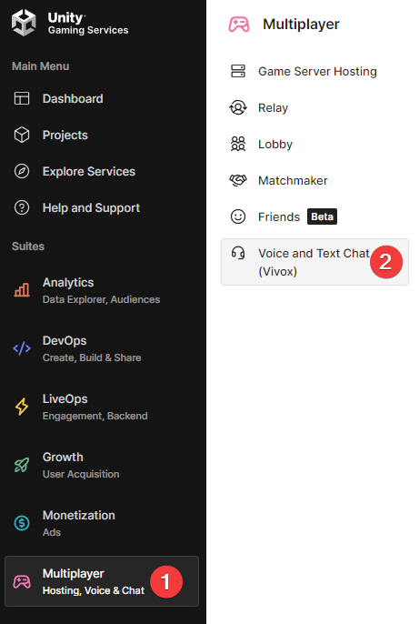
Task: Click the Growth rocket icon
Action: [22, 465]
